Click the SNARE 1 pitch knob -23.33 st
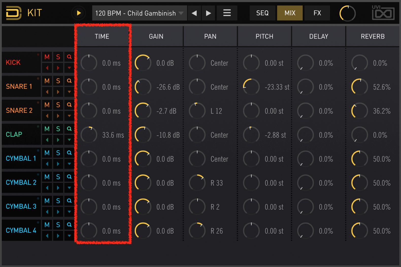The height and width of the screenshot is (267, 401). click(x=251, y=87)
